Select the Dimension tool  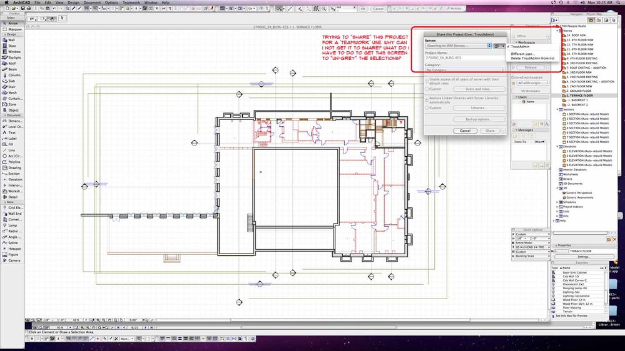tap(13, 121)
